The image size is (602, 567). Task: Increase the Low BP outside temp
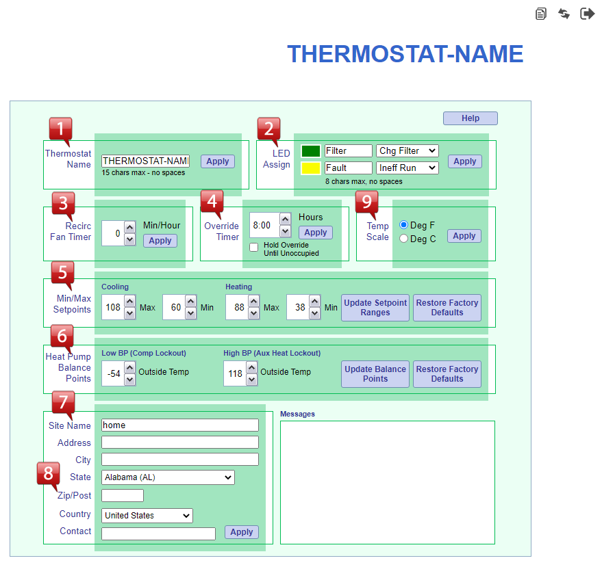click(x=129, y=367)
